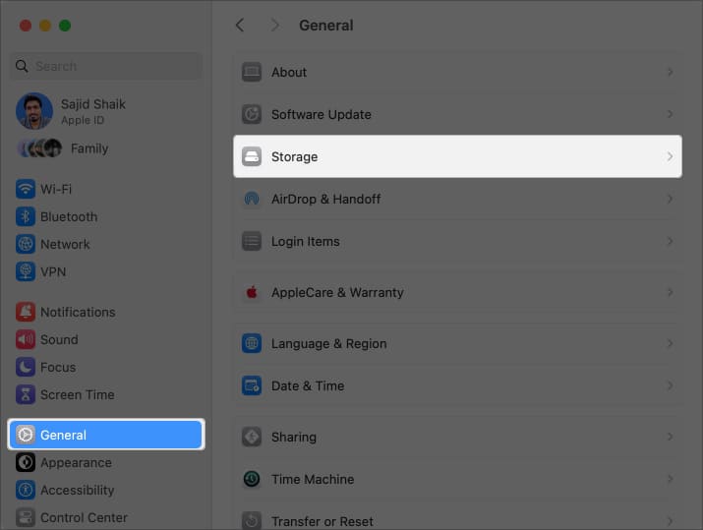Image resolution: width=703 pixels, height=530 pixels.
Task: Open Time Machine label
Action: (313, 479)
